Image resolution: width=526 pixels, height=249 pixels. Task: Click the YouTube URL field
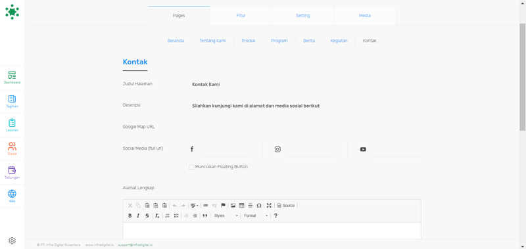pos(397,149)
